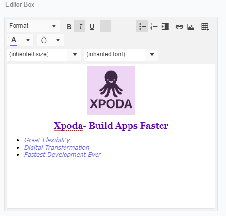The height and width of the screenshot is (216, 226).
Task: Apply font color with A swatch
Action: 14,40
